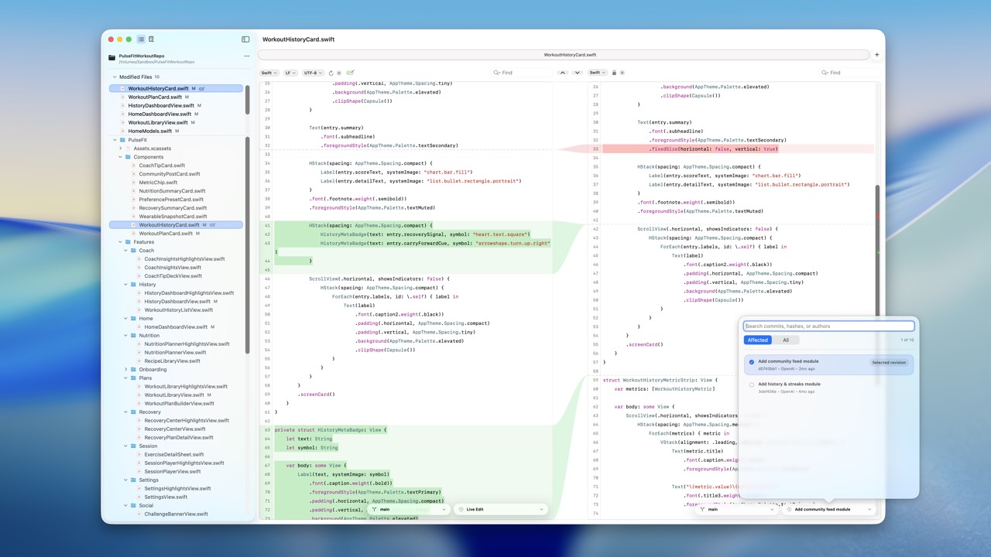The width and height of the screenshot is (991, 557).
Task: Jump to previous change arrow
Action: tap(563, 73)
